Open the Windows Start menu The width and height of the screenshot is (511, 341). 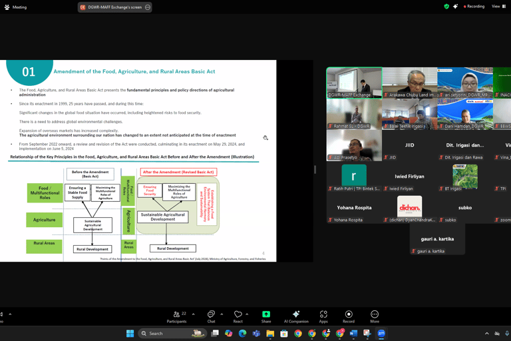click(x=130, y=333)
